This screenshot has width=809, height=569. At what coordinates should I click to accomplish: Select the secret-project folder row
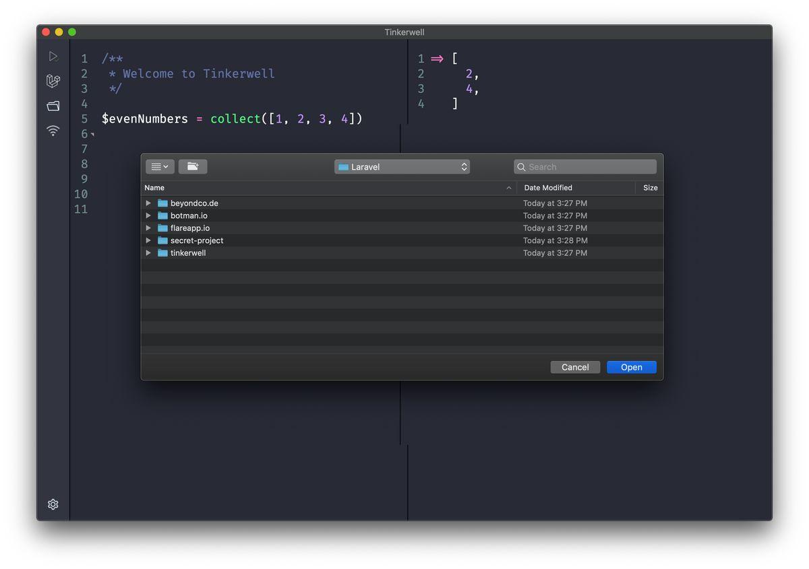[402, 240]
